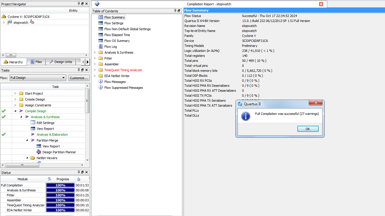Click the Fitter progress bar
Image resolution: width=385 pixels, height=216 pixels.
(60, 195)
